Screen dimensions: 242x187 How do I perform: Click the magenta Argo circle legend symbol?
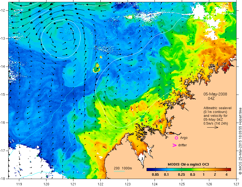point(176,138)
